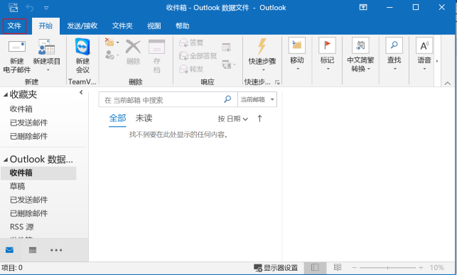This screenshot has width=457, height=275.
Task: Open more navigation options (three dots)
Action: (56, 250)
